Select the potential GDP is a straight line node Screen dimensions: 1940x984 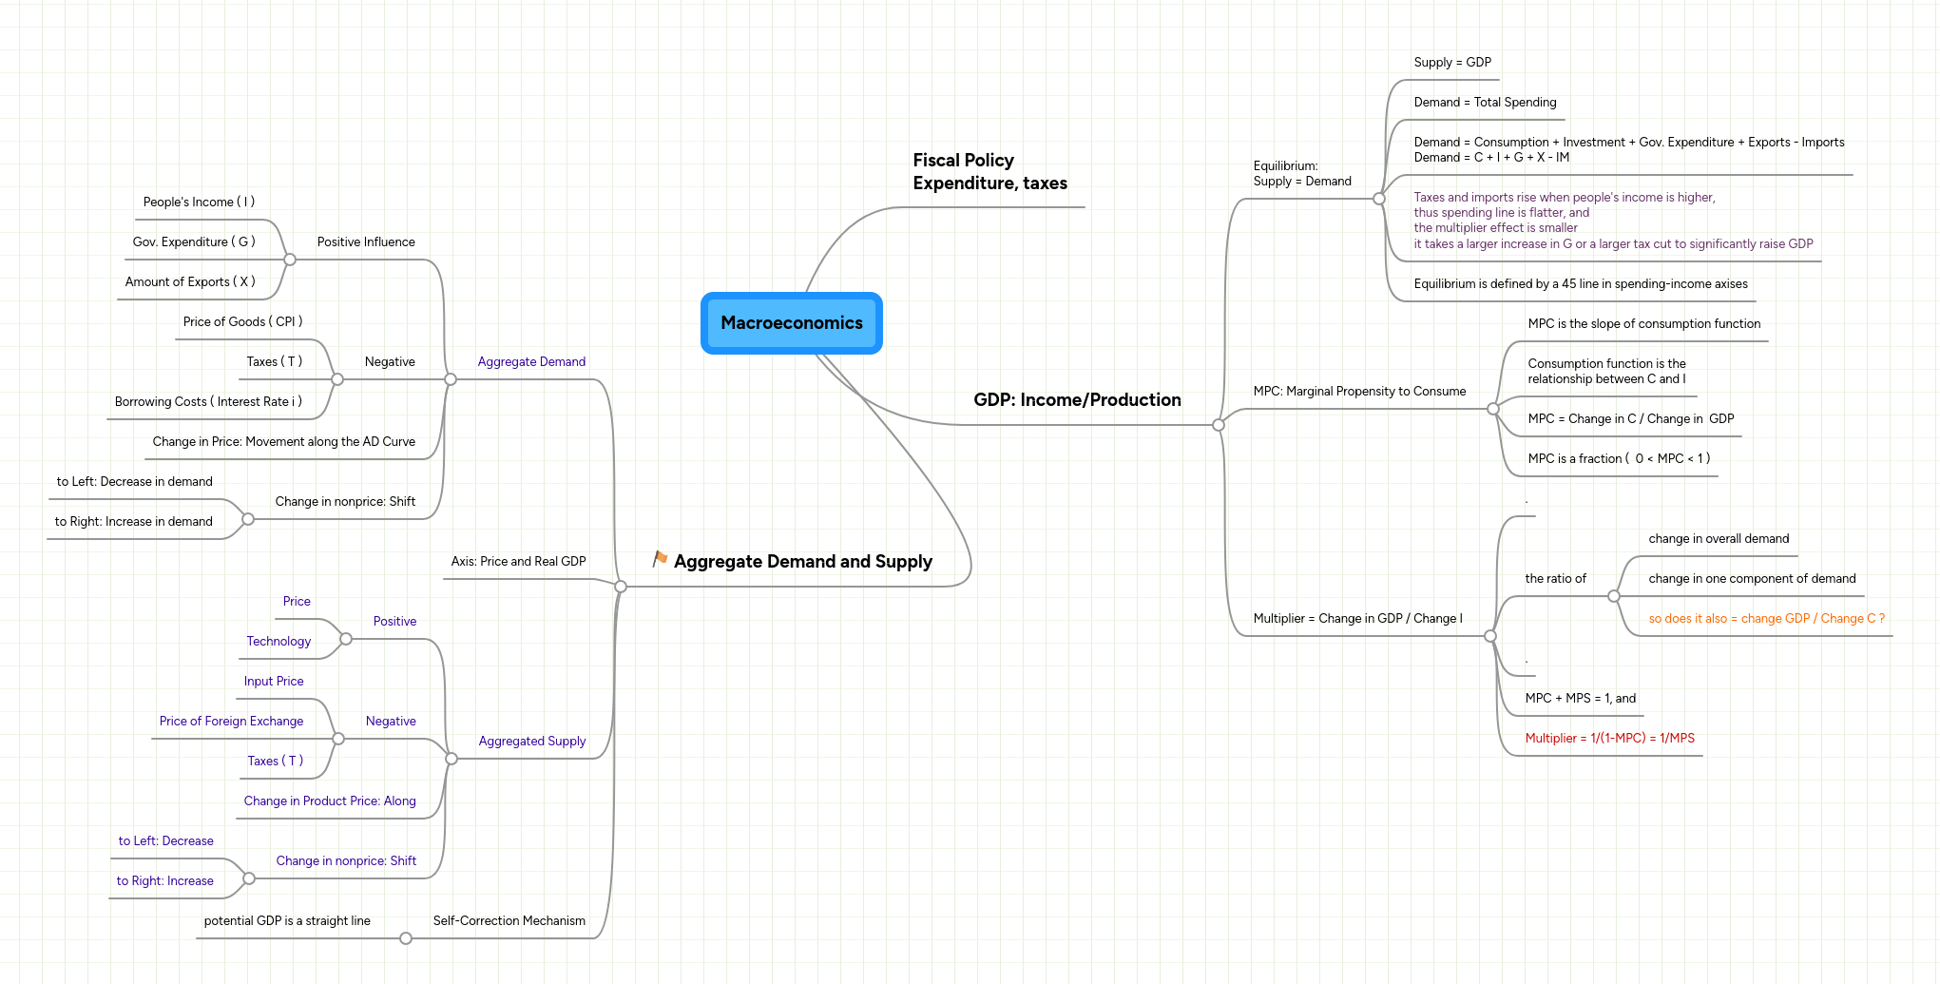[x=287, y=920]
